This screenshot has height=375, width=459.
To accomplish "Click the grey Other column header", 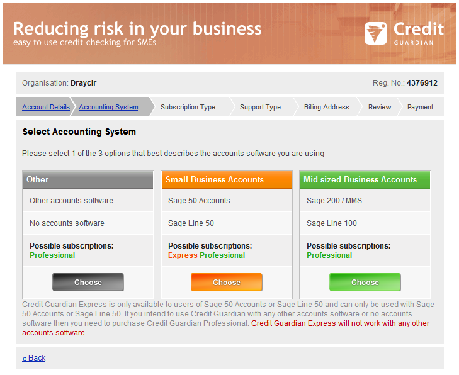I will pos(88,180).
